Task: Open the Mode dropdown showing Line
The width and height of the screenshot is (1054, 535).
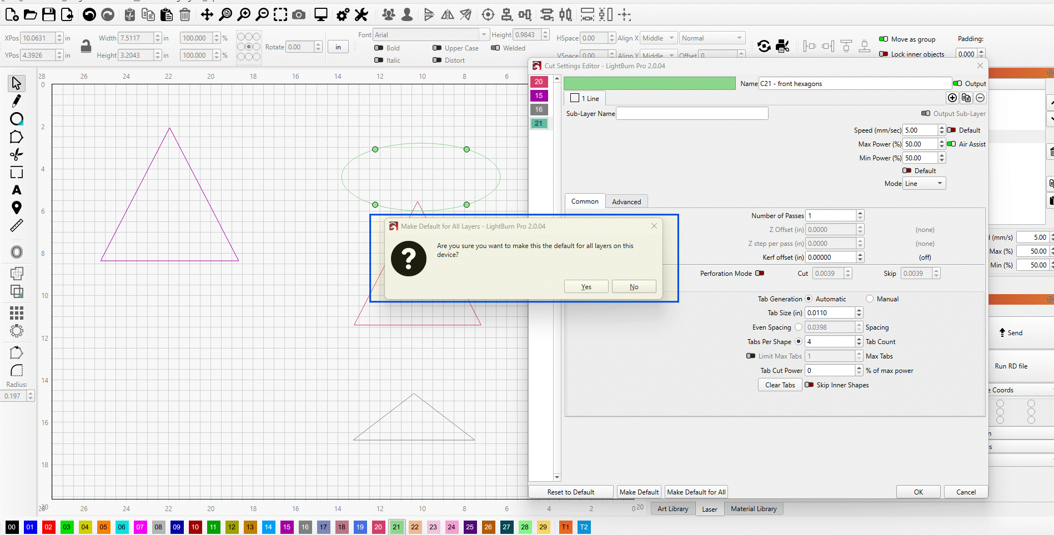Action: (x=924, y=184)
